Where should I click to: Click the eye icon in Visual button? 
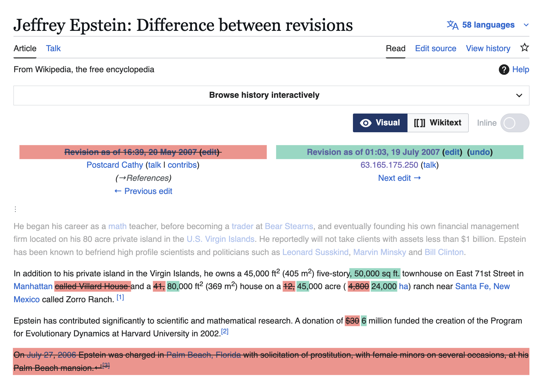coord(366,123)
